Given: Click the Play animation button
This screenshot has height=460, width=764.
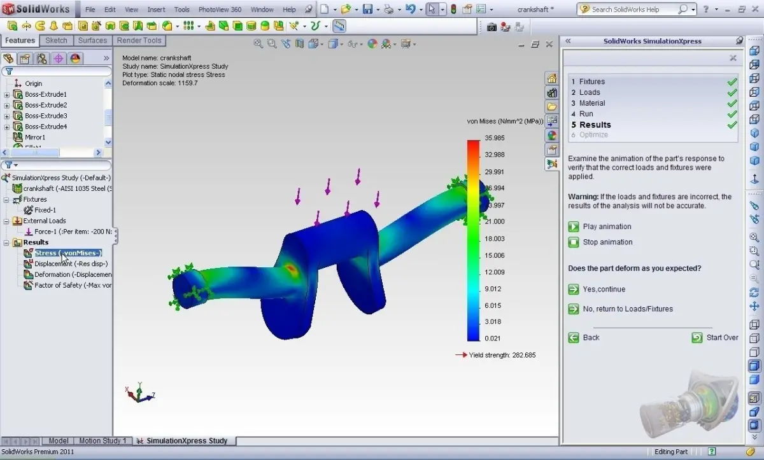Looking at the screenshot, I should pos(600,227).
